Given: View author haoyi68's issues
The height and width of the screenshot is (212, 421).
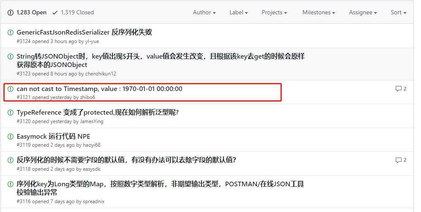Looking at the screenshot, I should (x=92, y=145).
